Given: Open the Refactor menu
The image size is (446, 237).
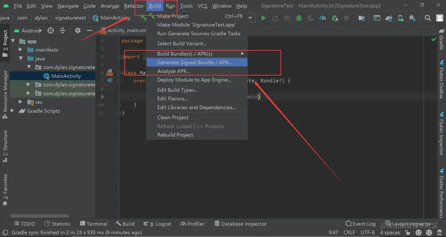Looking at the screenshot, I should click(134, 6).
